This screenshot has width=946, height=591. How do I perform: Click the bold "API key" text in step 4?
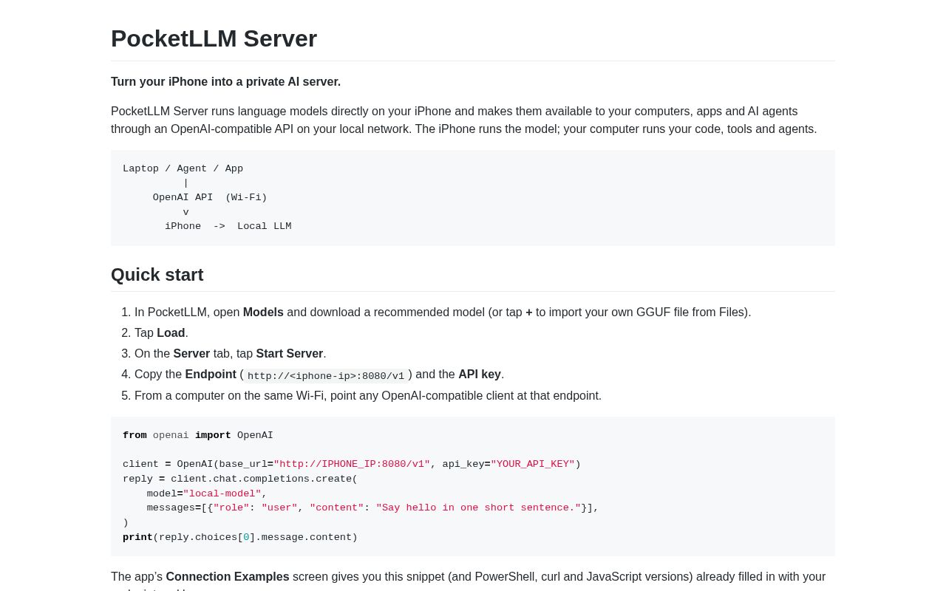(480, 375)
